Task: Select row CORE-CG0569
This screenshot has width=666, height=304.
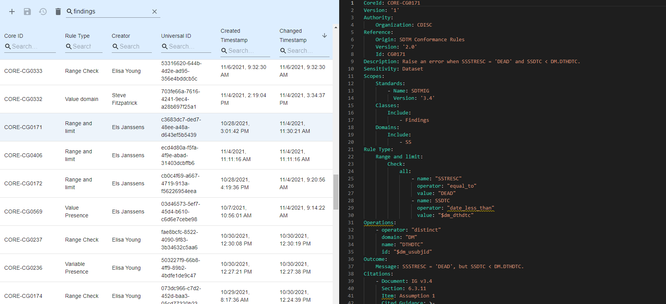Action: pyautogui.click(x=166, y=212)
